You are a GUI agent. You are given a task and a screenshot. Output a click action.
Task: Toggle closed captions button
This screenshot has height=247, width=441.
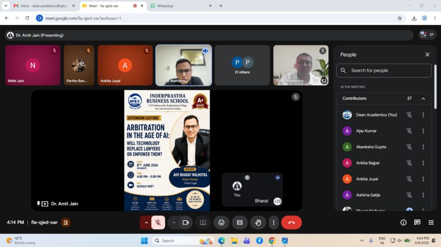pyautogui.click(x=239, y=223)
